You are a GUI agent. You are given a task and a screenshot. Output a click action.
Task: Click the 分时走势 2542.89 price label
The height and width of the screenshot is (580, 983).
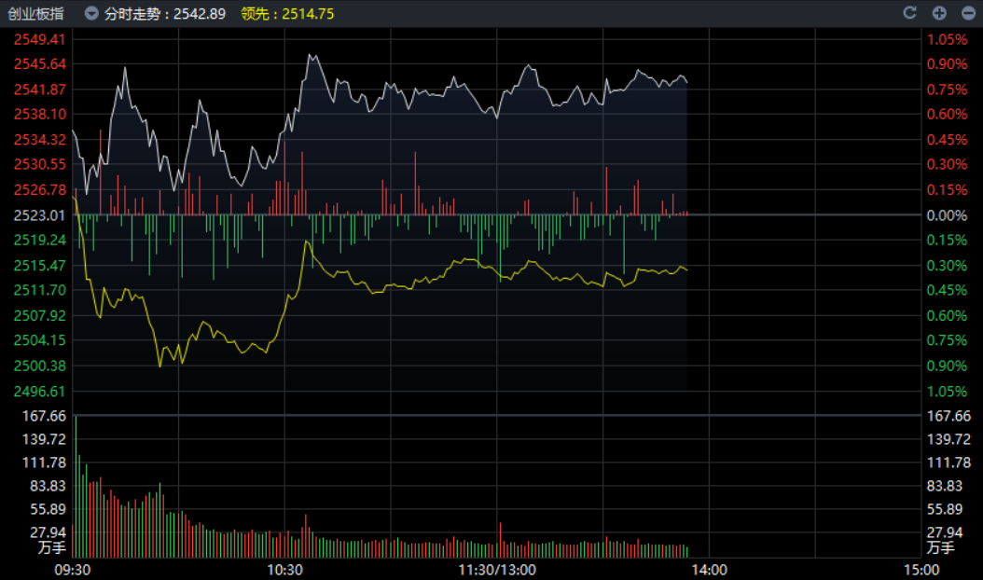click(x=165, y=13)
